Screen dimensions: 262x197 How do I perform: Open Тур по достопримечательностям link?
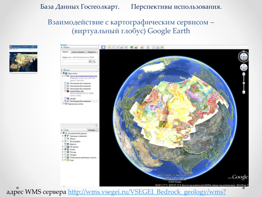[x=84, y=76]
